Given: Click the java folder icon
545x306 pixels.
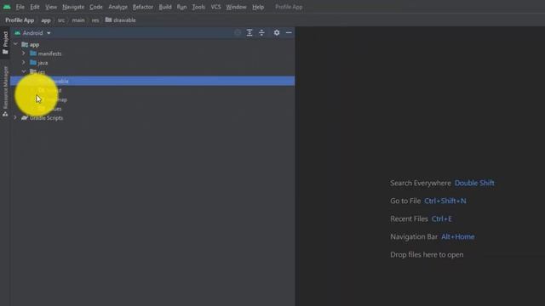Looking at the screenshot, I should (x=33, y=62).
